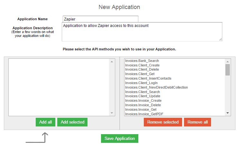240x147 pixels.
Task: Pick Invoices.Client_NewDirectDebitCollection in list
Action: tap(156, 87)
